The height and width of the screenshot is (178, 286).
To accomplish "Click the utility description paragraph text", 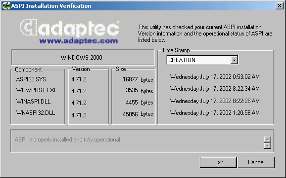I will click(205, 34).
